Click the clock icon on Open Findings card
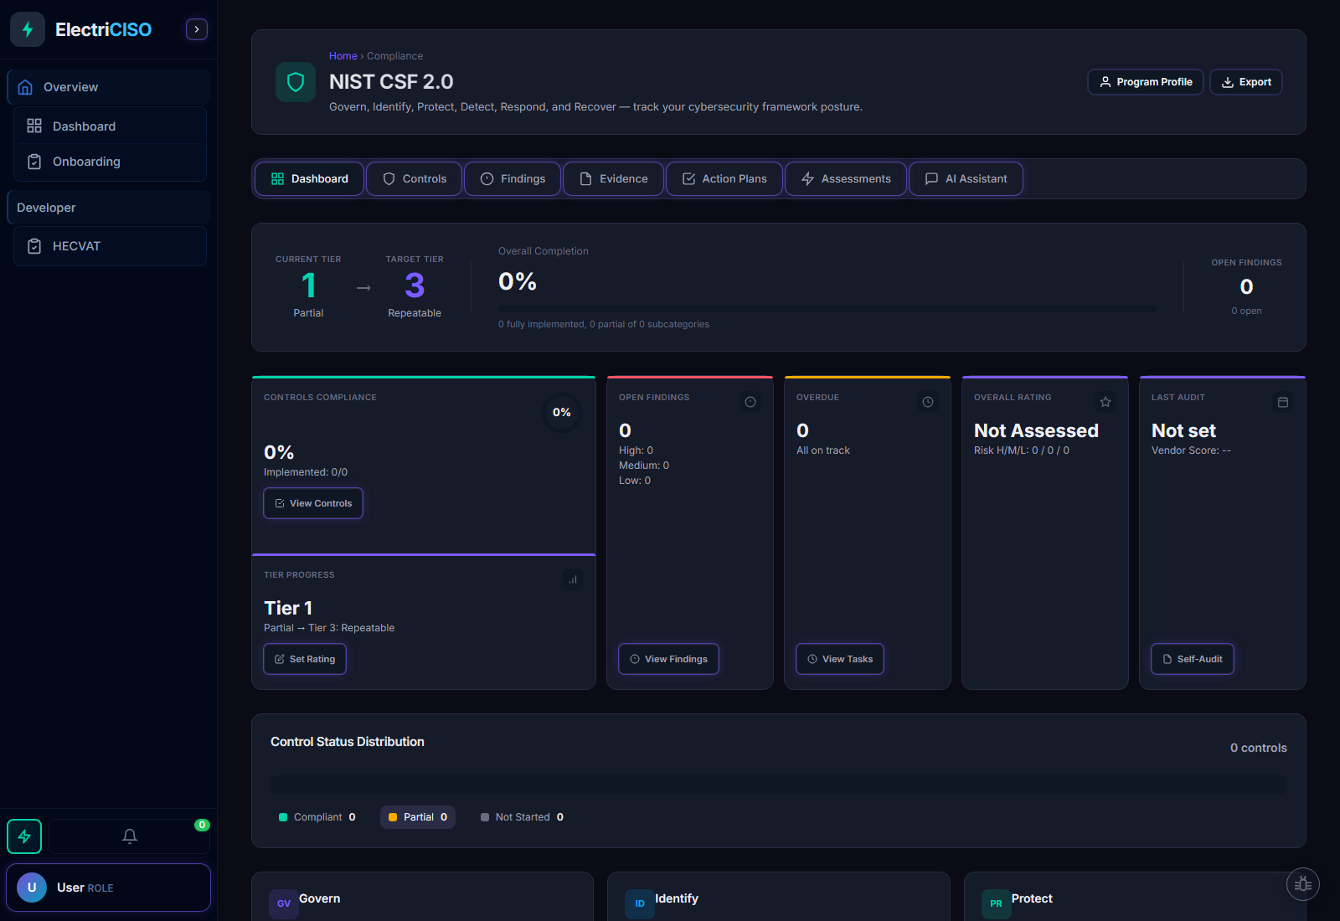The image size is (1340, 921). point(750,402)
